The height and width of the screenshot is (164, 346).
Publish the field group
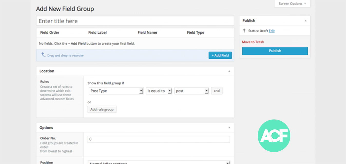click(275, 51)
